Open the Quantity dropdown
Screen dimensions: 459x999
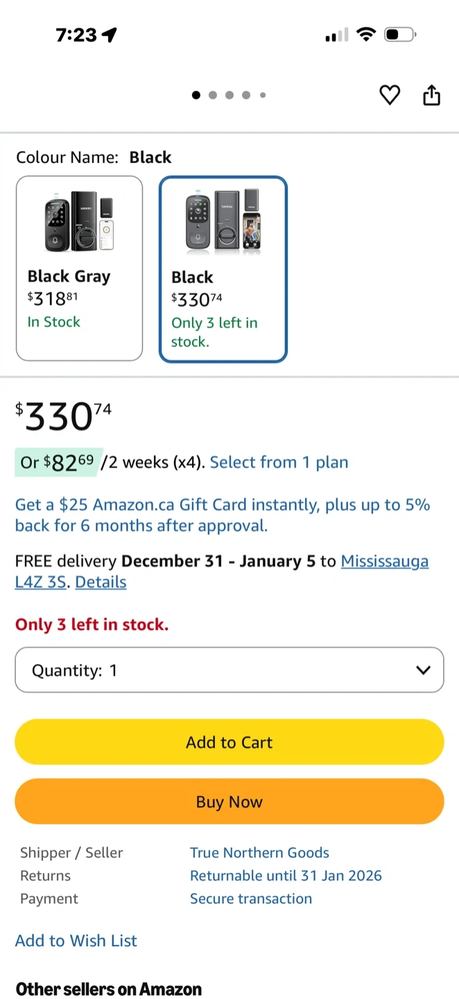point(229,669)
